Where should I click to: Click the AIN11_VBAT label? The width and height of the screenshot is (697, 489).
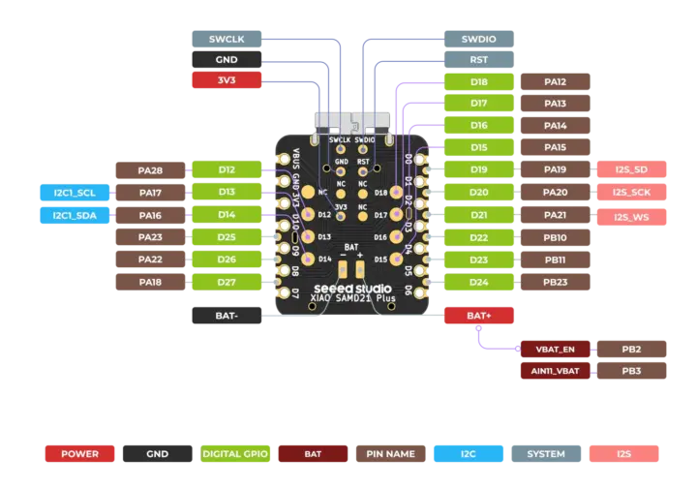(x=556, y=371)
